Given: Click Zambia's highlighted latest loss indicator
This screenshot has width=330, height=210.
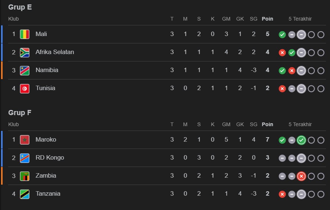Looking at the screenshot, I should 301,176.
